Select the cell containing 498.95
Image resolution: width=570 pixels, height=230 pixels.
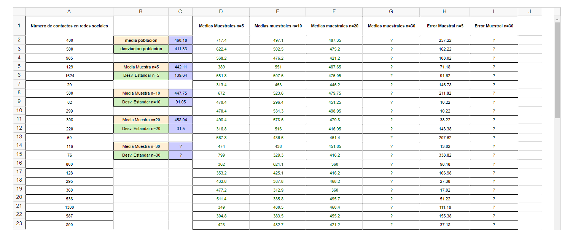tap(334, 111)
